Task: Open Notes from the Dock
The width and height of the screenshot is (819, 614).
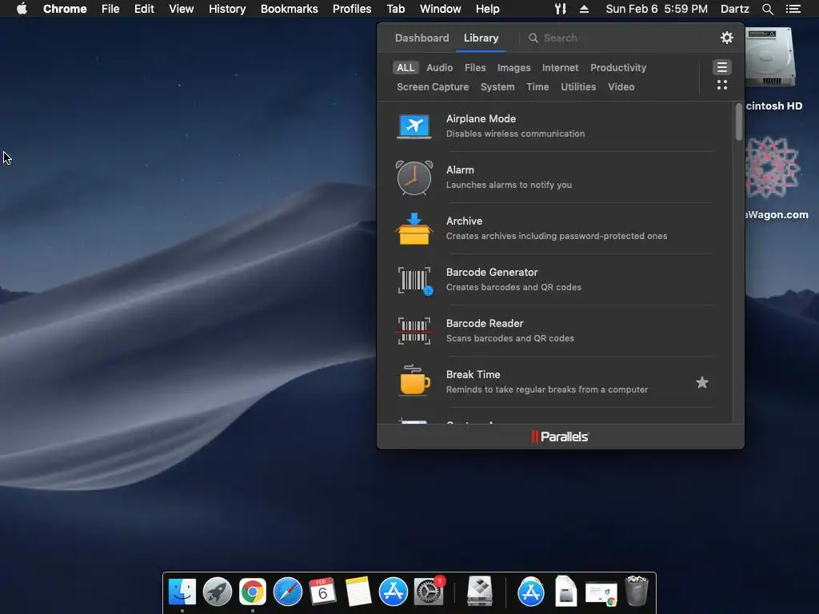Action: click(x=358, y=592)
